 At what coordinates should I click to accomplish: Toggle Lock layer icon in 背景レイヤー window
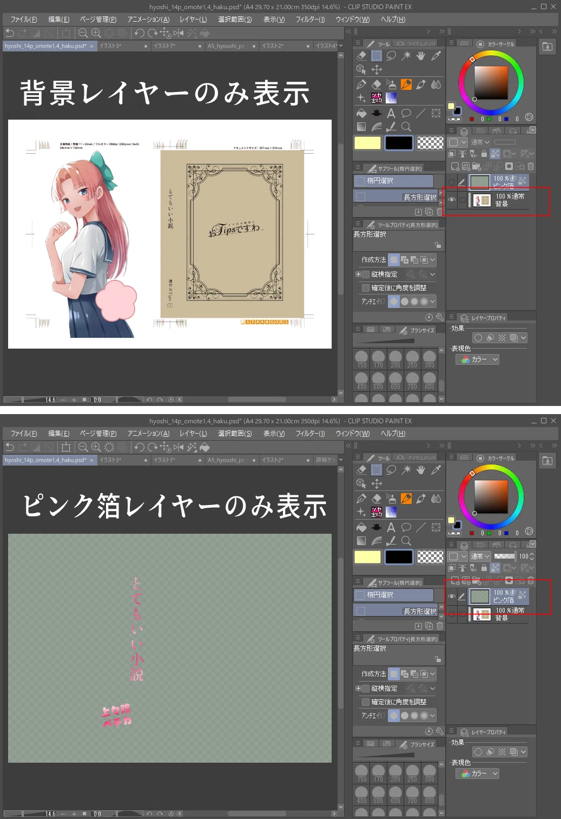click(484, 154)
